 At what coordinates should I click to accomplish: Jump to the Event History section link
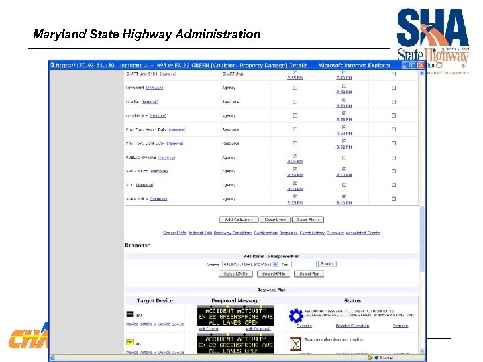click(x=312, y=233)
